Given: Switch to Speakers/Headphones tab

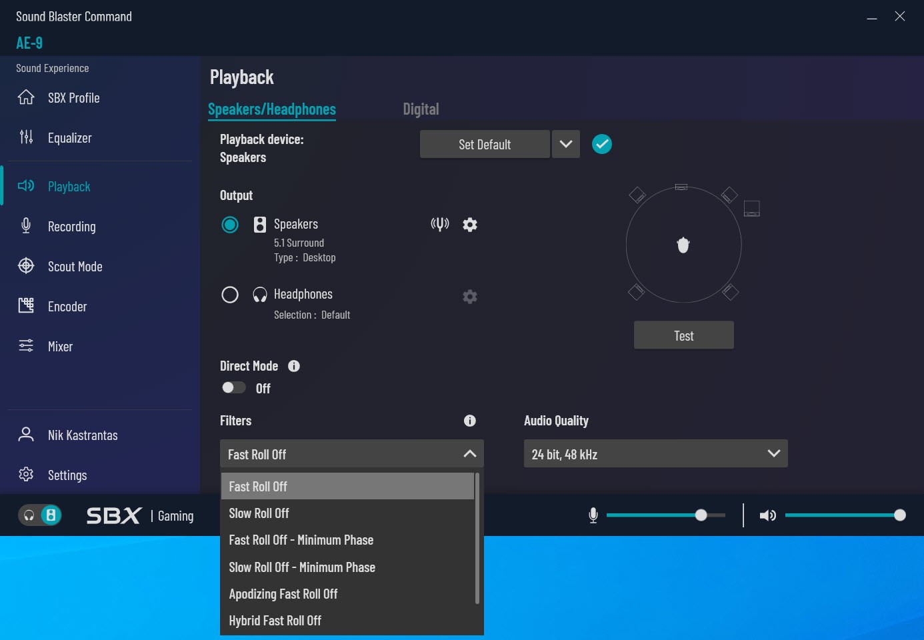Looking at the screenshot, I should [x=272, y=109].
